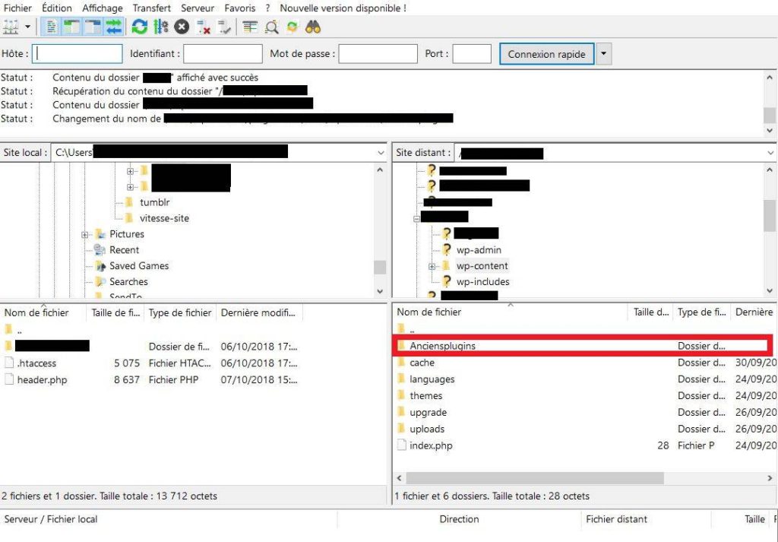
Task: Open the Serveur menu
Action: point(198,8)
